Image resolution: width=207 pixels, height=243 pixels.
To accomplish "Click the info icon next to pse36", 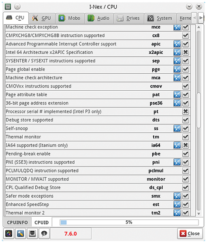I will click(177, 103).
